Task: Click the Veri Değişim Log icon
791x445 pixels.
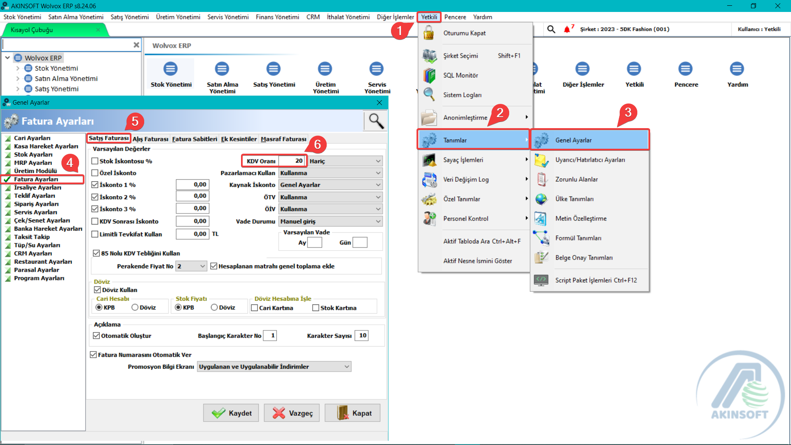Action: click(429, 180)
